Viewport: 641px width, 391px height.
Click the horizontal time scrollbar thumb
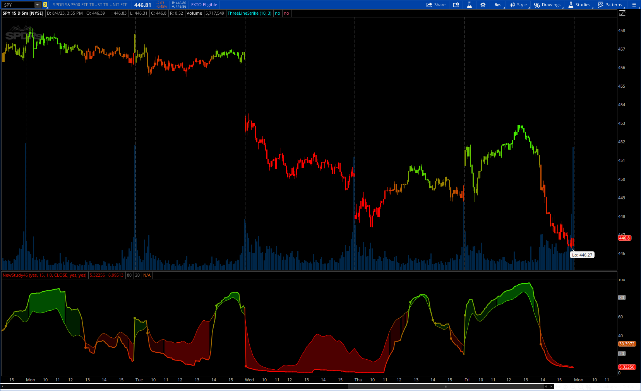pyautogui.click(x=446, y=386)
